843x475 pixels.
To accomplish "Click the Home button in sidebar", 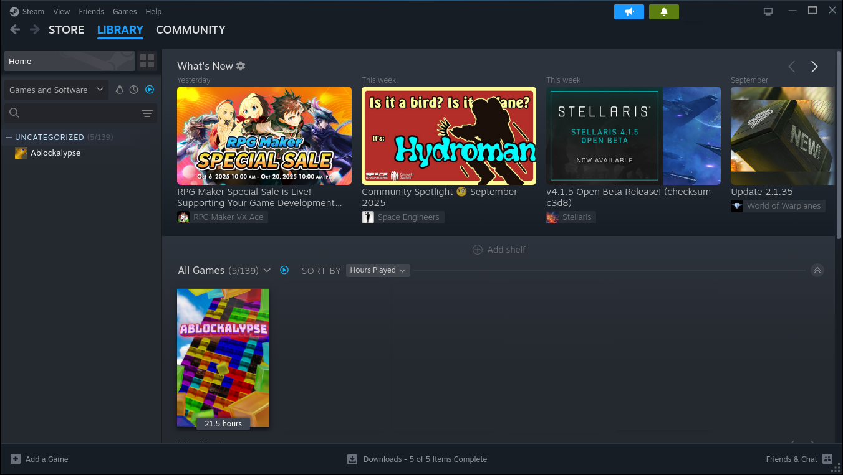I will [x=69, y=61].
